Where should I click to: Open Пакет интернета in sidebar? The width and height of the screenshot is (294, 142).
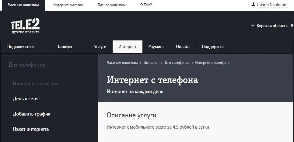coord(31,129)
